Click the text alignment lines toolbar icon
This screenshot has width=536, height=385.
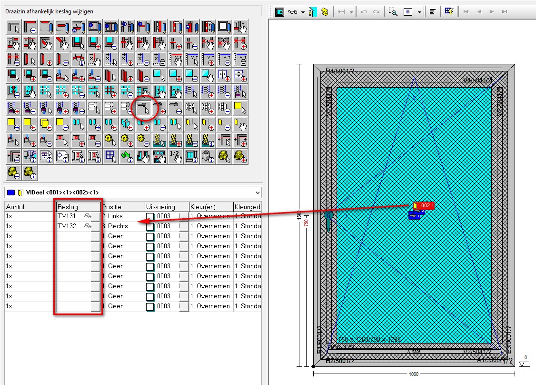click(432, 12)
